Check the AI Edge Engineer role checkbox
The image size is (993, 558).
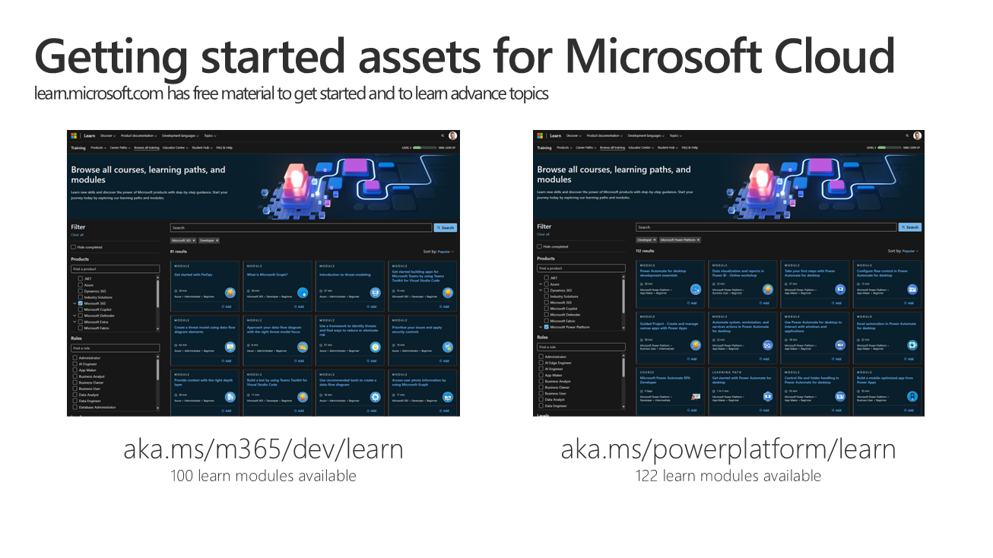click(x=541, y=363)
